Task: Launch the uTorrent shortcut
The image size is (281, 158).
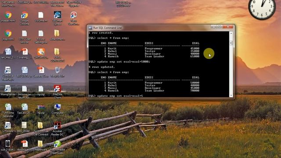Action: 8,126
